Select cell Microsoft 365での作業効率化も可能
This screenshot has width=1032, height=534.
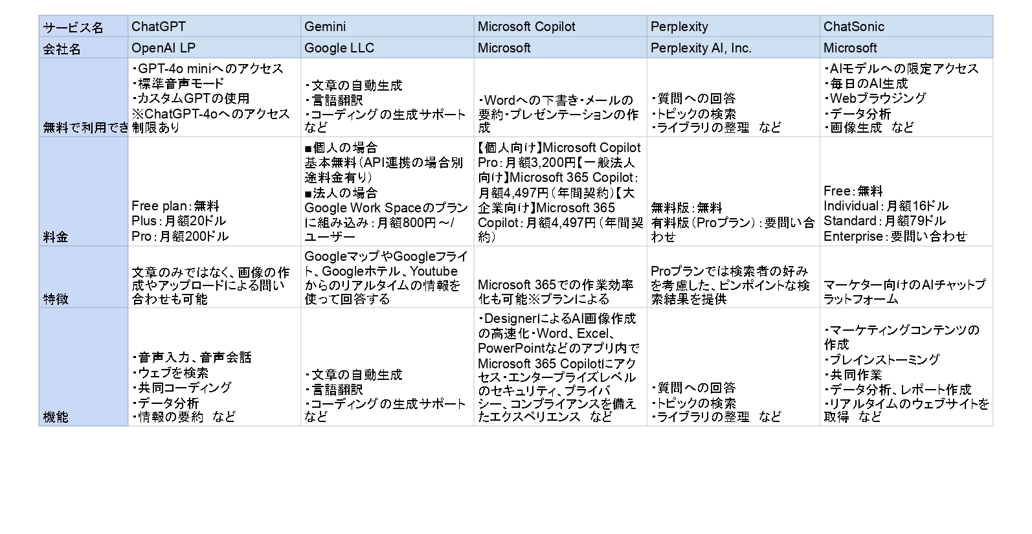pos(560,277)
